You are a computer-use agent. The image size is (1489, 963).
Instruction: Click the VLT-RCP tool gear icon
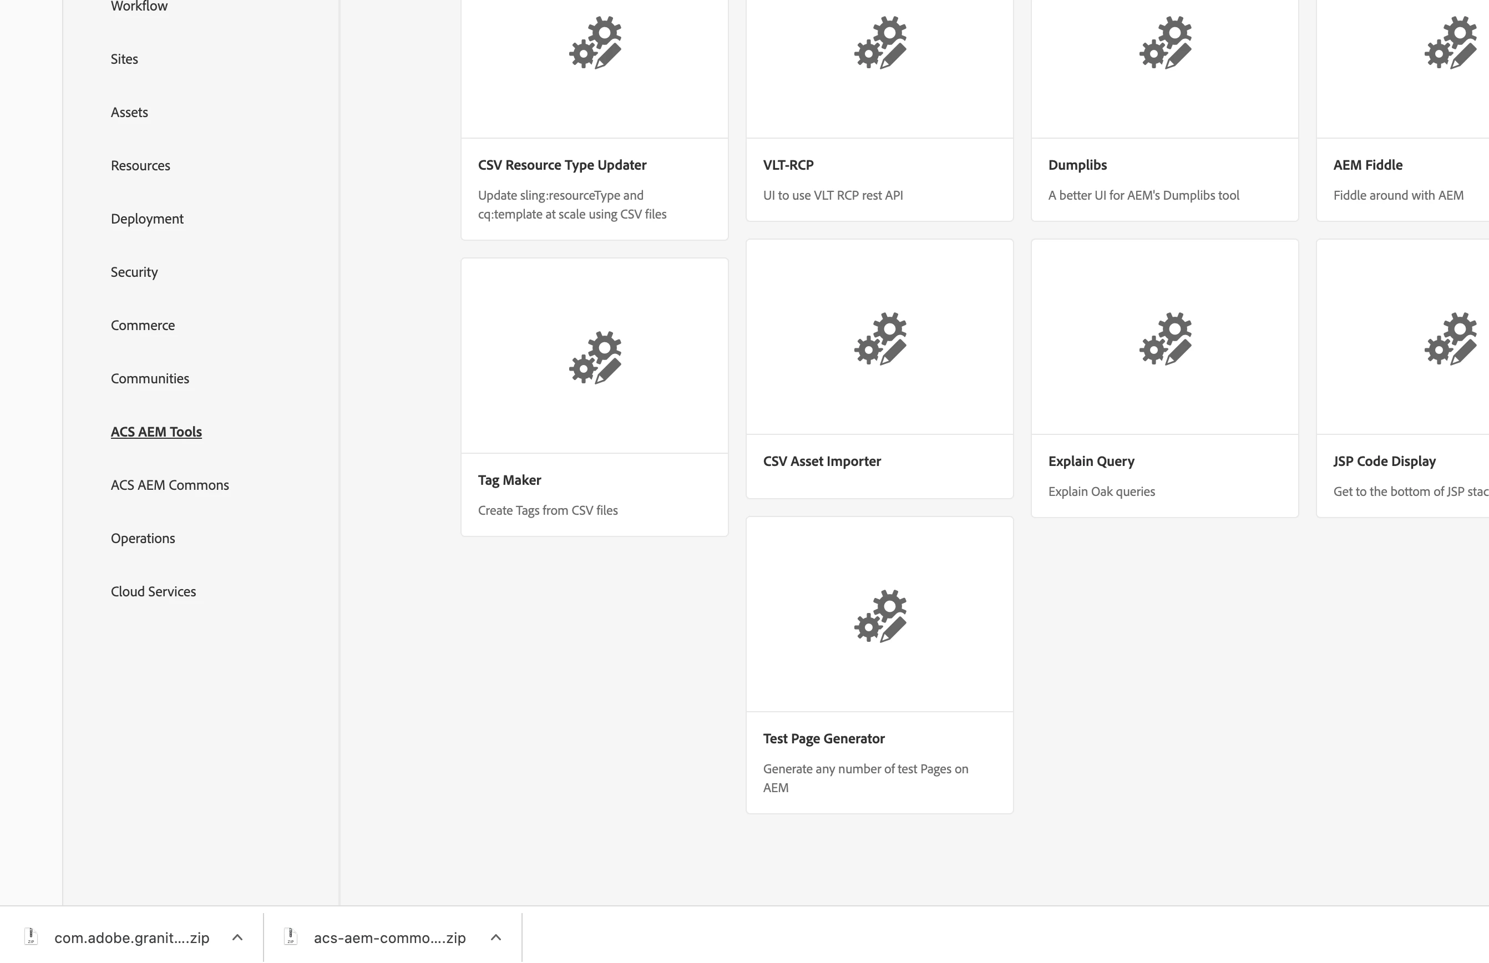(x=880, y=43)
